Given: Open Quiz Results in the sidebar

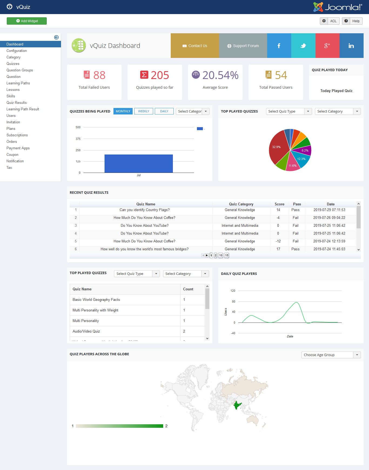Looking at the screenshot, I should pos(16,103).
